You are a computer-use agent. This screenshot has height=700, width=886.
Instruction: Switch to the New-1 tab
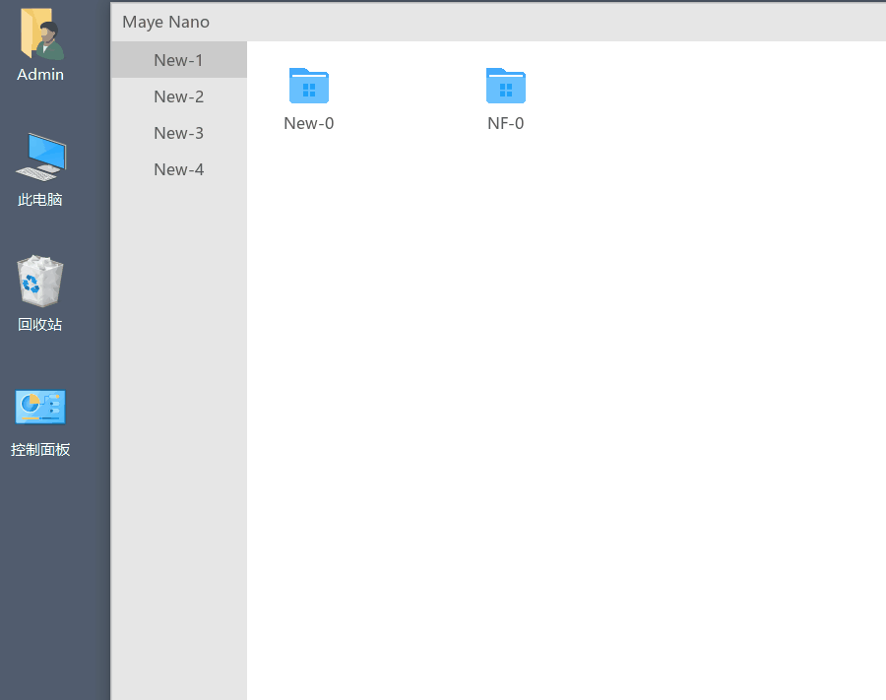(178, 60)
